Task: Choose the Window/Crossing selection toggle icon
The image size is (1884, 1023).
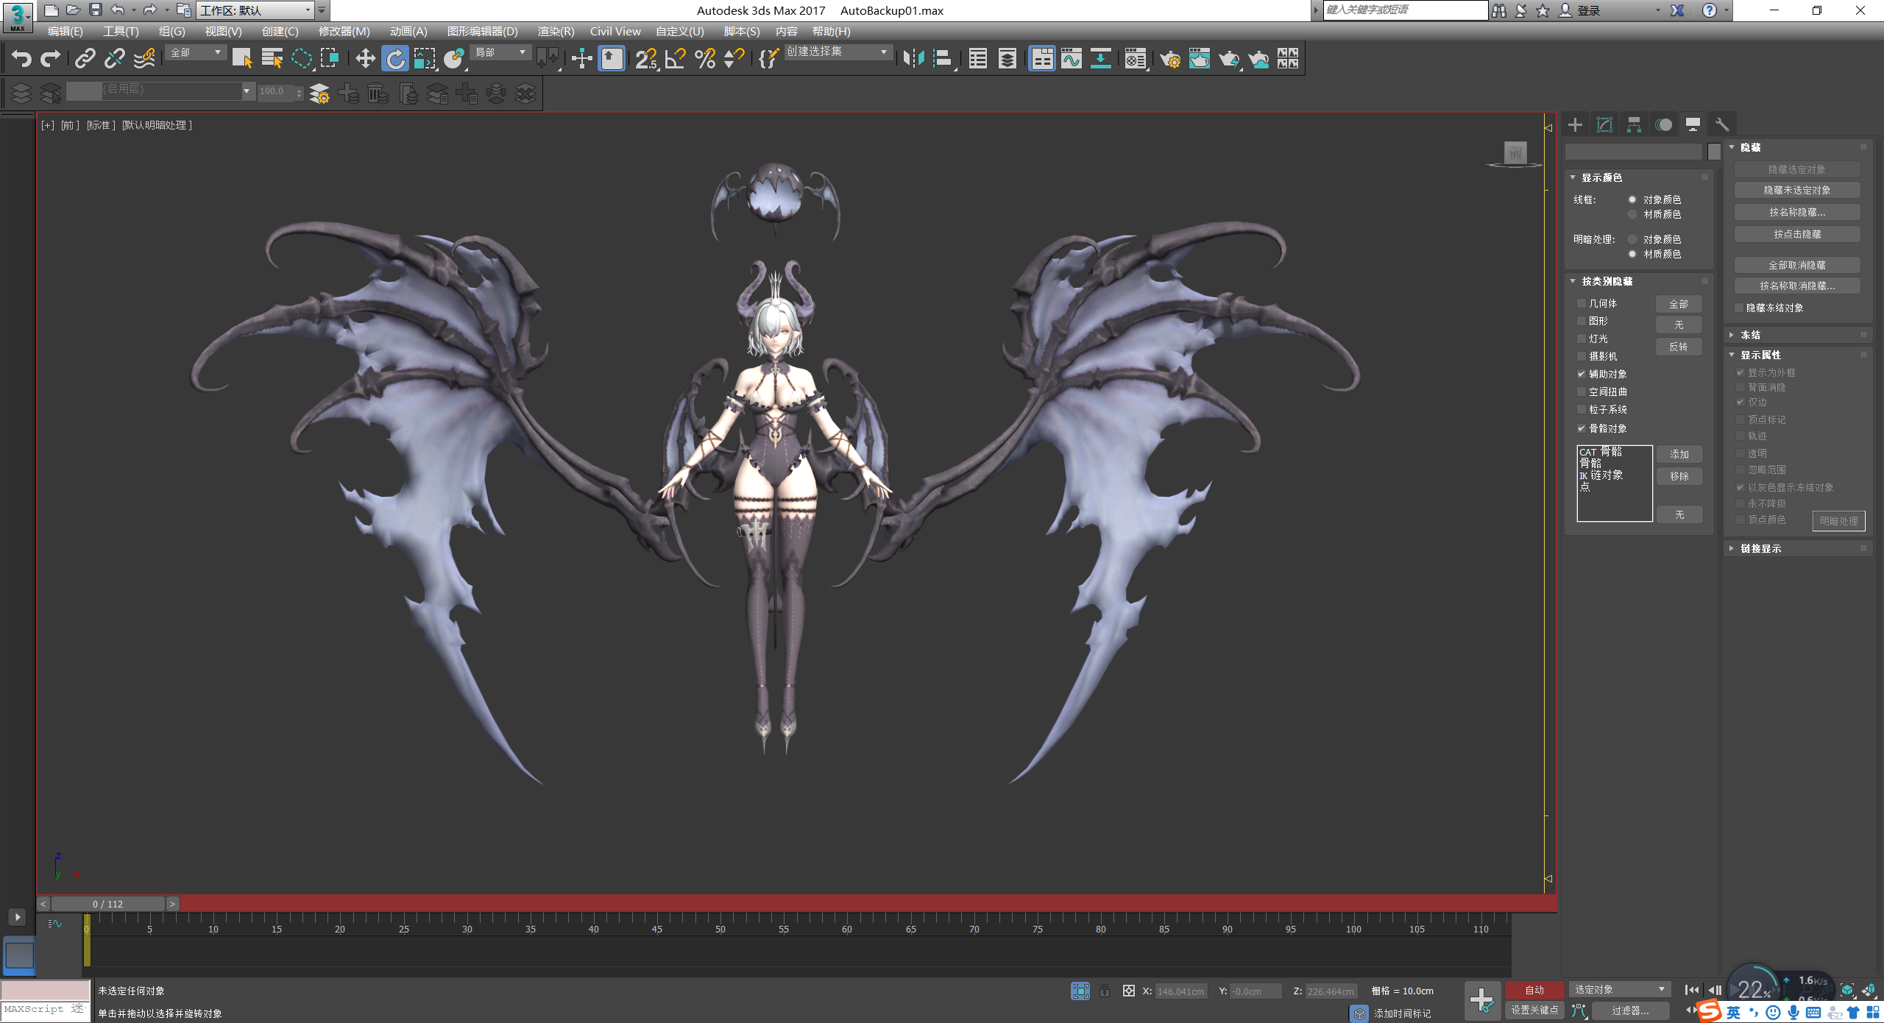Action: click(x=330, y=58)
